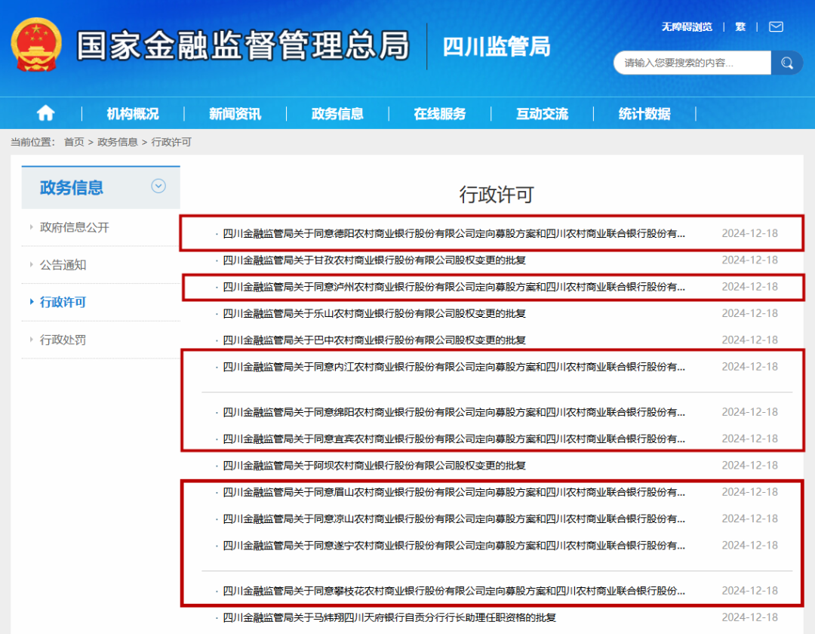Open the 攀枝花农村商业银行 approval notice

pos(454,591)
